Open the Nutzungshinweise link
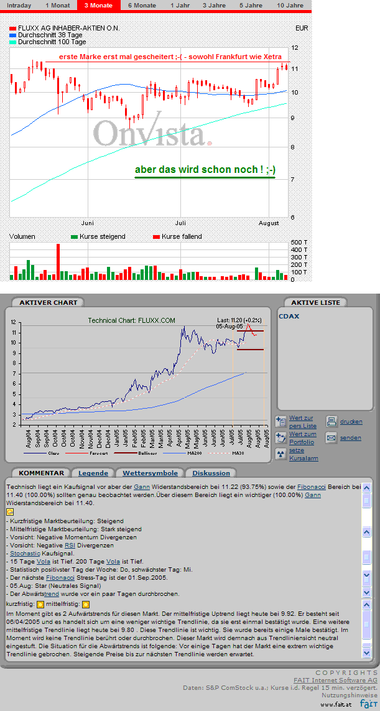Image resolution: width=380 pixels, height=711 pixels. pyautogui.click(x=350, y=695)
